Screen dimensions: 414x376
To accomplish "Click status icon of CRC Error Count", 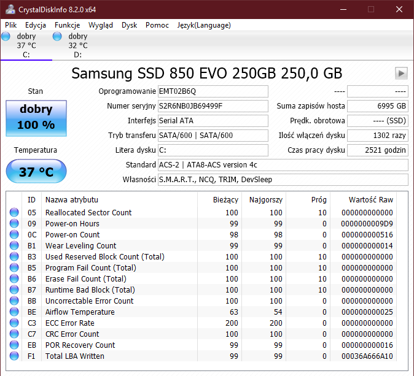I will pyautogui.click(x=14, y=334).
